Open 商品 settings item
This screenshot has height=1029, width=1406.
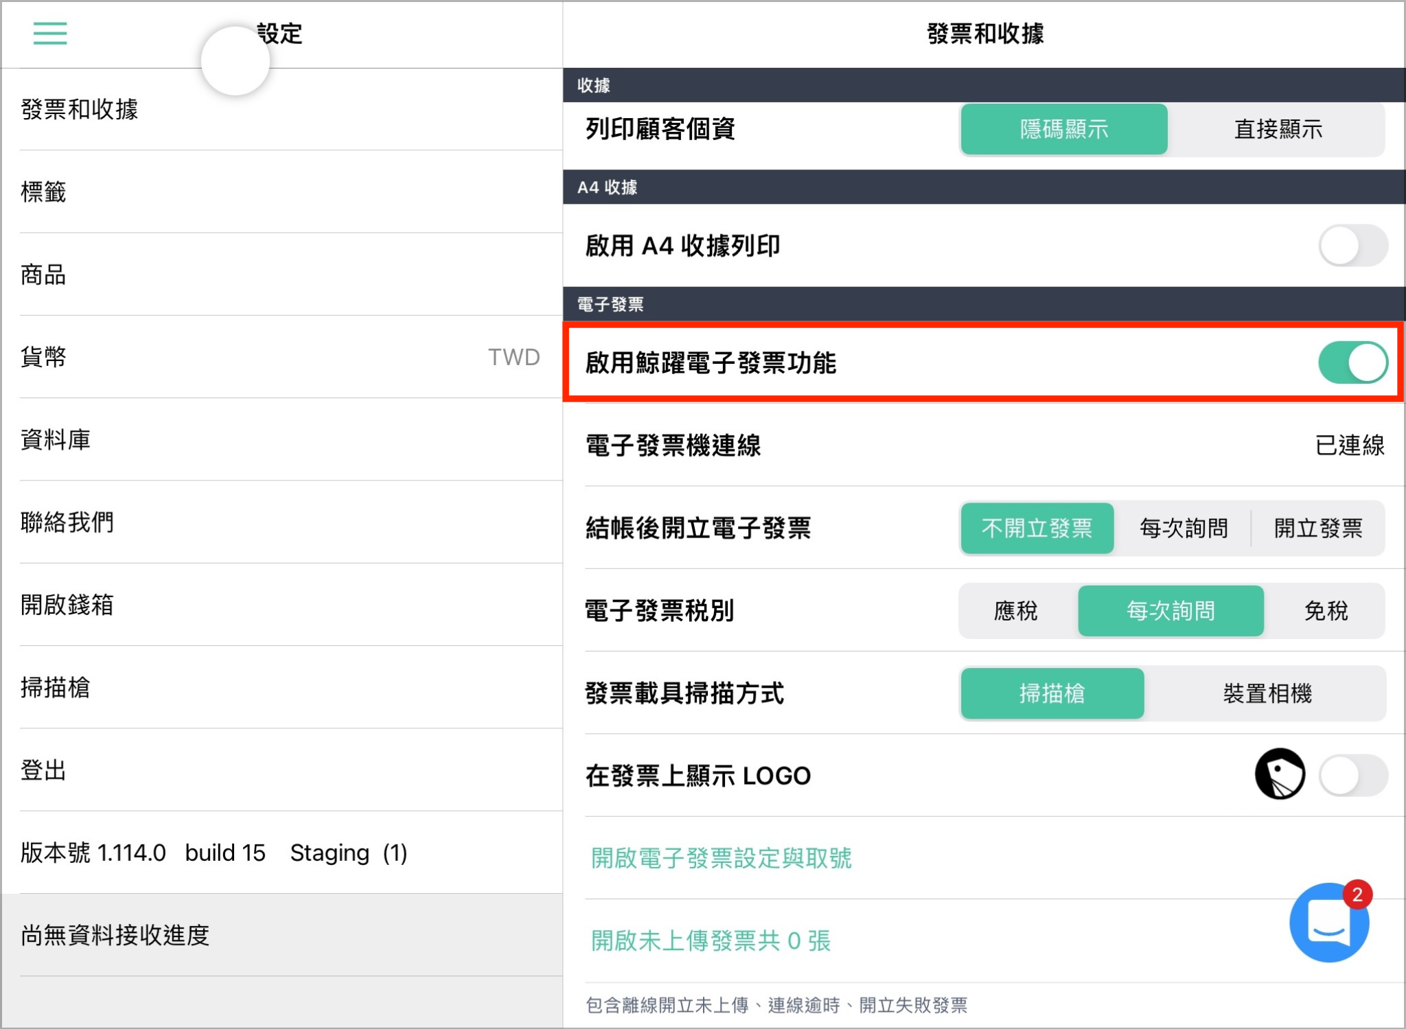[x=281, y=275]
